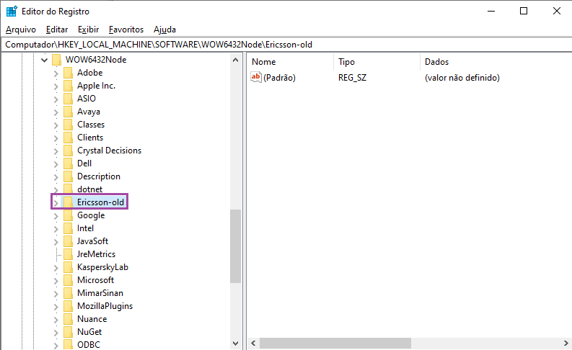This screenshot has width=572, height=350.
Task: Select the JavaSoft key in tree
Action: [x=92, y=241]
